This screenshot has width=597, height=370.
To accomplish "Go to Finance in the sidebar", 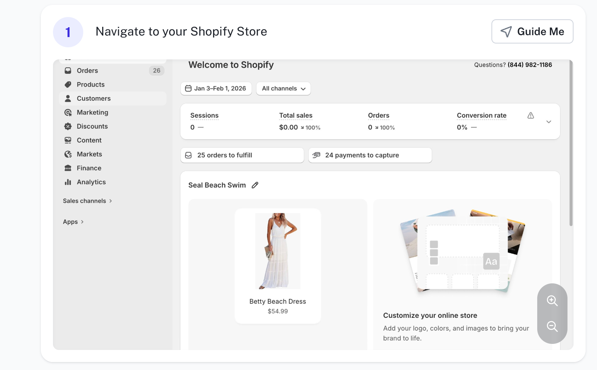I will (x=89, y=168).
